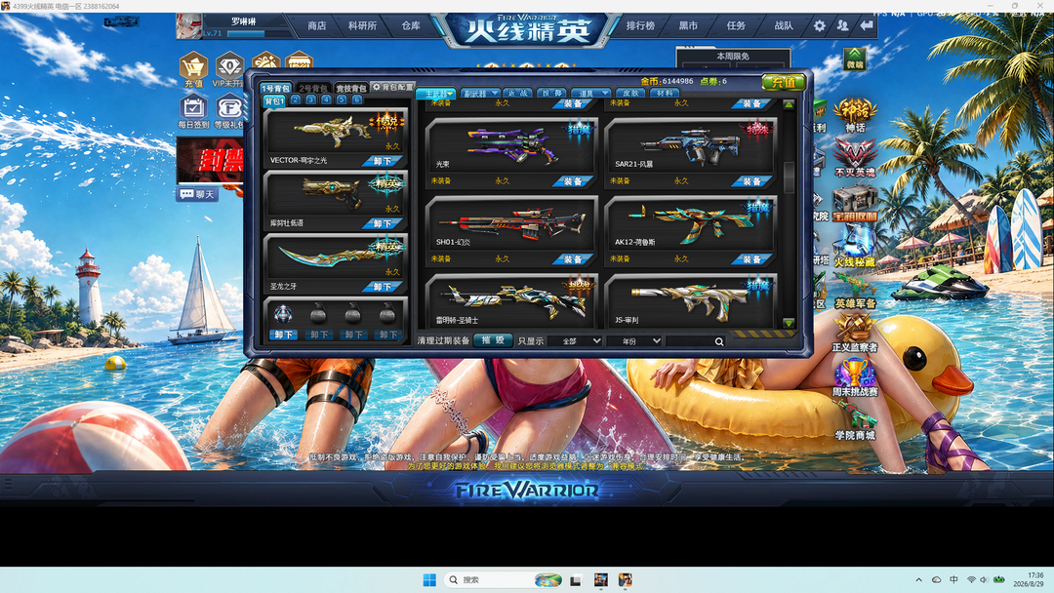This screenshot has width=1054, height=593.
Task: Switch to the 投掷 tab
Action: click(x=551, y=94)
